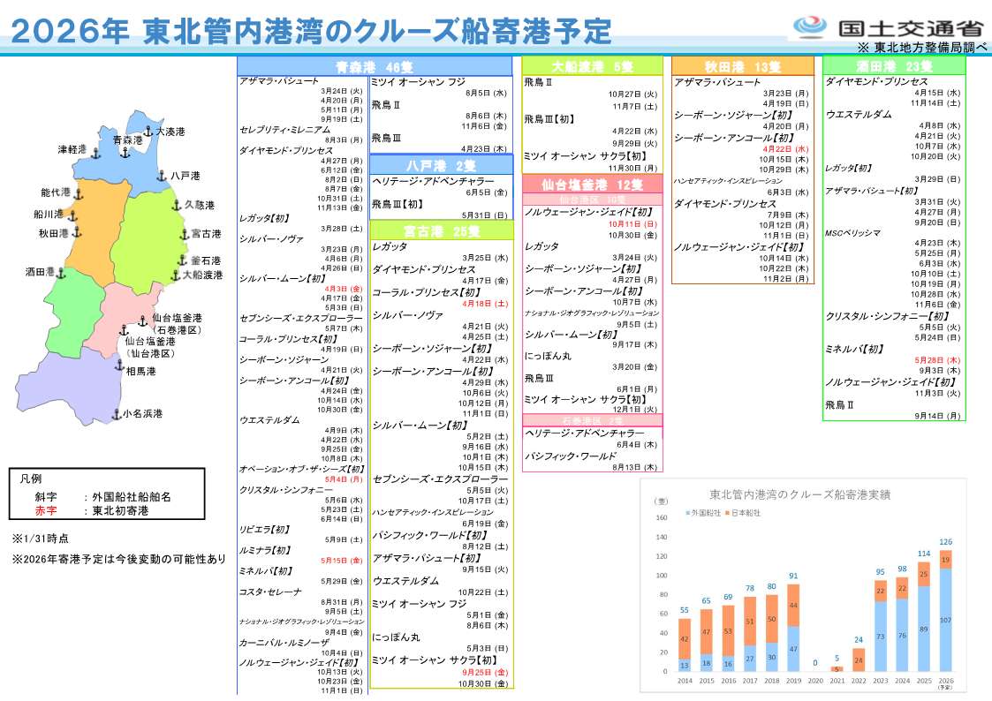Select the 酒田港 23隻 header
The width and height of the screenshot is (992, 701).
click(x=894, y=66)
